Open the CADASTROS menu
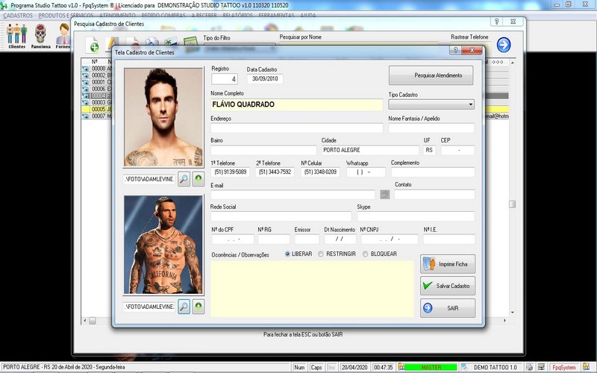Image resolution: width=597 pixels, height=373 pixels. 17,16
